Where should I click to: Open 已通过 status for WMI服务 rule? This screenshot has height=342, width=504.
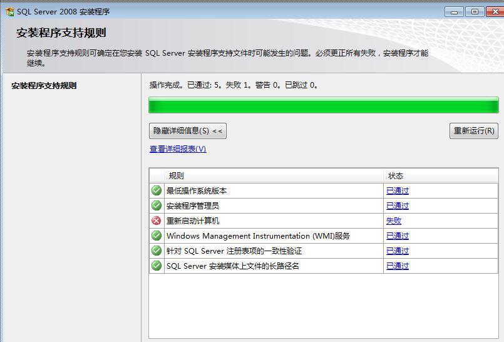(398, 236)
